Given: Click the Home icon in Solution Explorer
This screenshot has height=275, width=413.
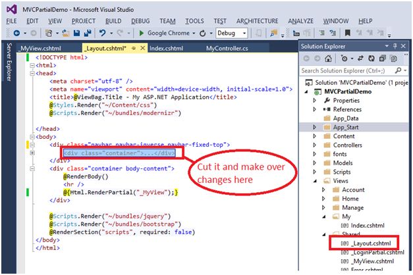Looking at the screenshot, I should click(328, 59).
